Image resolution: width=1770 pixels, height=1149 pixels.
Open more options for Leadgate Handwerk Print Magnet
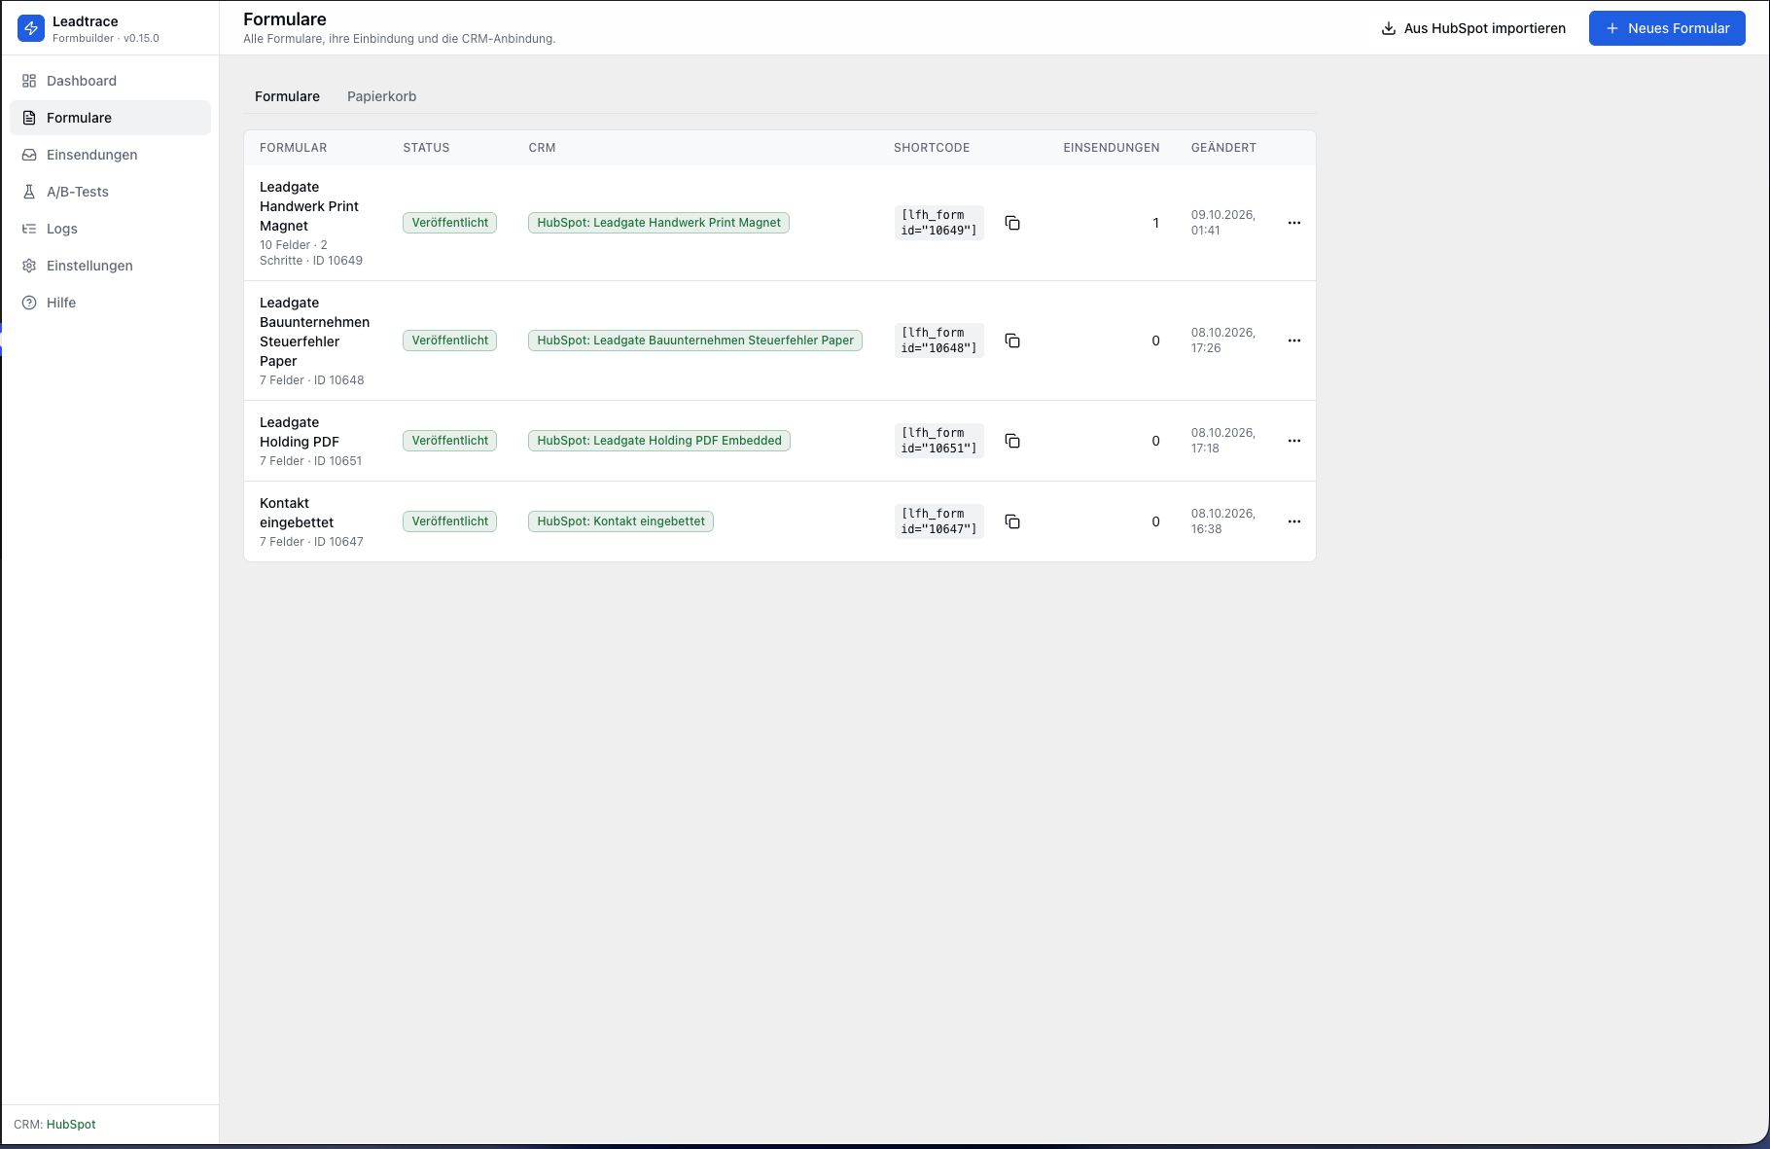click(x=1294, y=223)
